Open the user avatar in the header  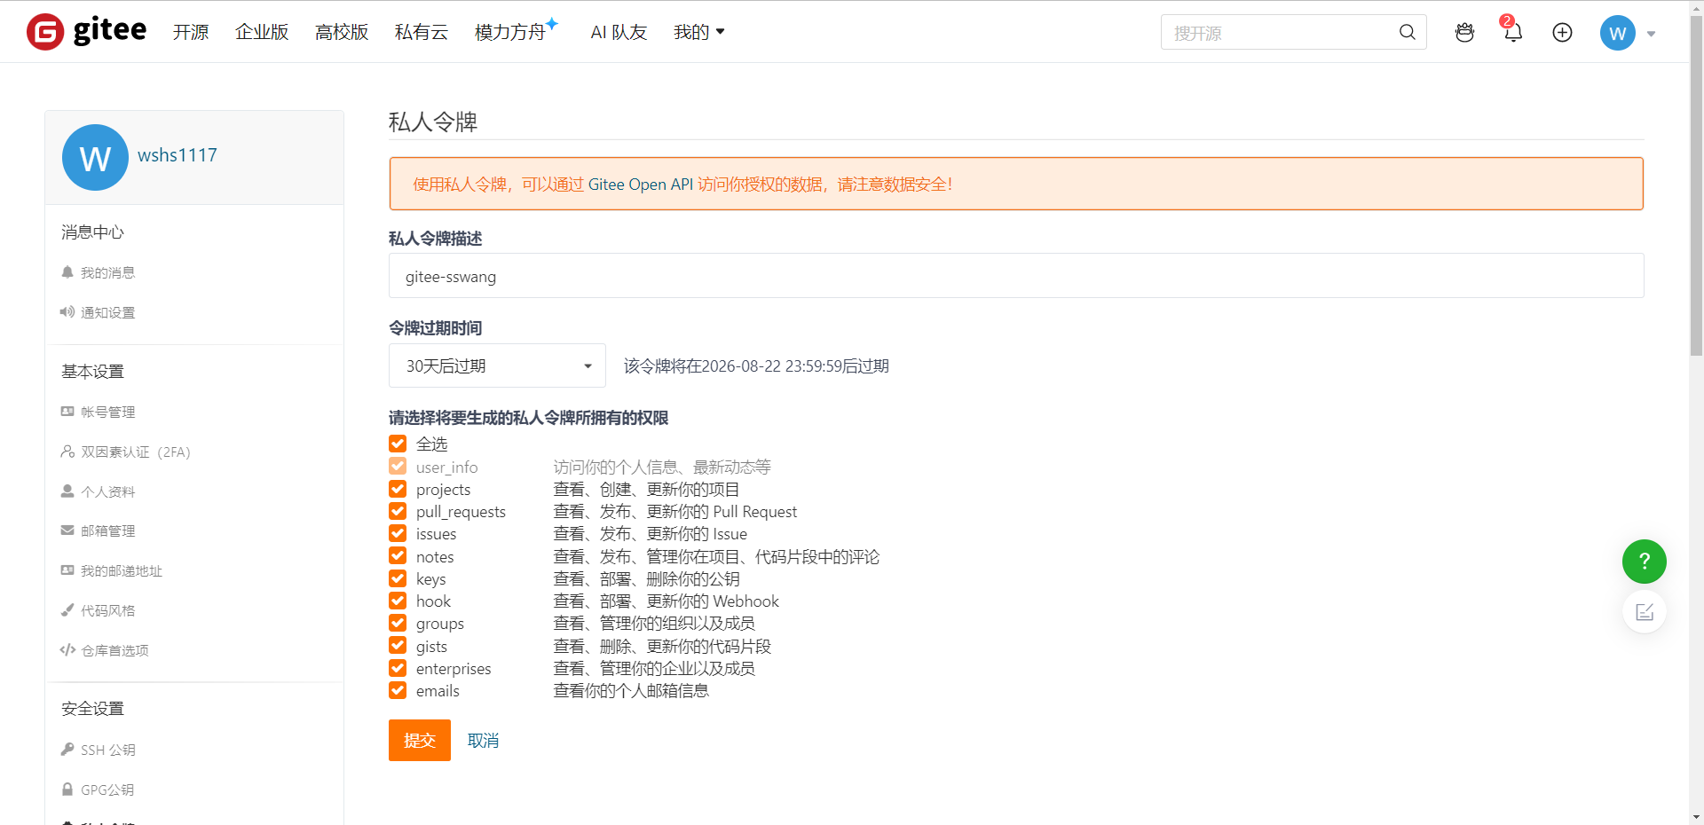tap(1617, 33)
